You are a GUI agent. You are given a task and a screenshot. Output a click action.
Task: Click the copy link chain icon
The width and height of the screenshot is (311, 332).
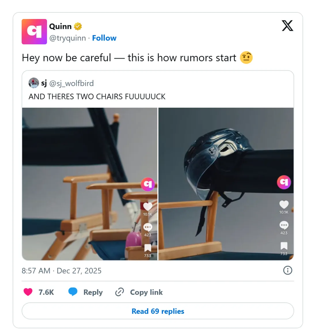click(x=120, y=292)
